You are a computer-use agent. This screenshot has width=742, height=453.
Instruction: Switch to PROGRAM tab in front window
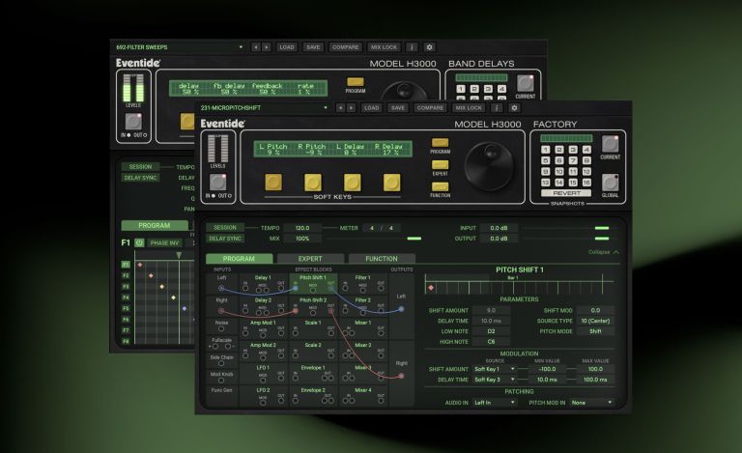click(x=239, y=259)
